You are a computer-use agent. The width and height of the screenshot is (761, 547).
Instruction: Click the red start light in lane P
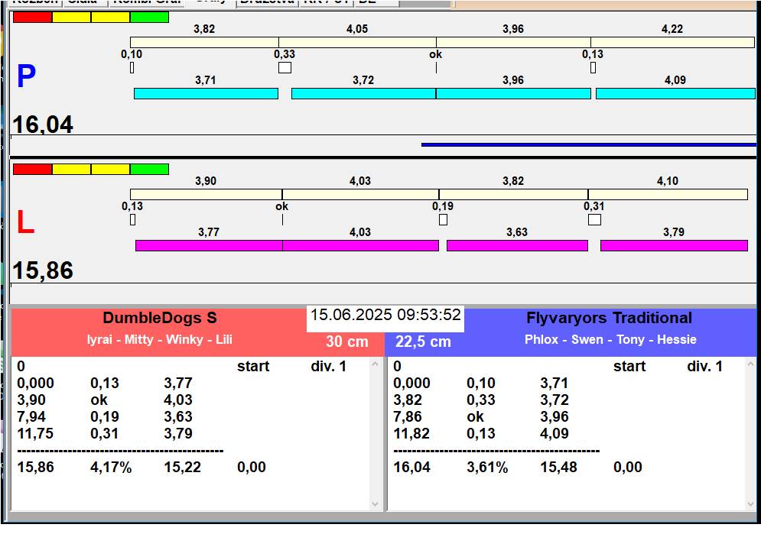[x=33, y=17]
